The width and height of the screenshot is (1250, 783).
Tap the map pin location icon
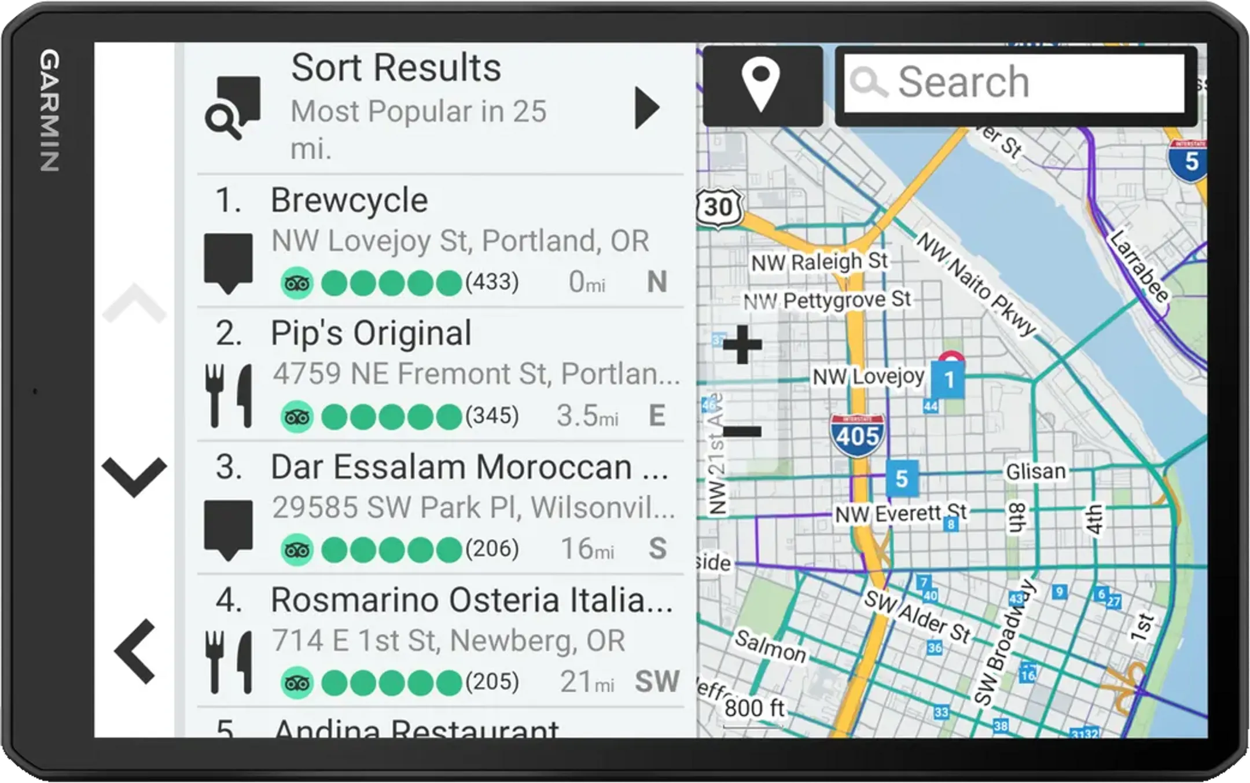762,86
